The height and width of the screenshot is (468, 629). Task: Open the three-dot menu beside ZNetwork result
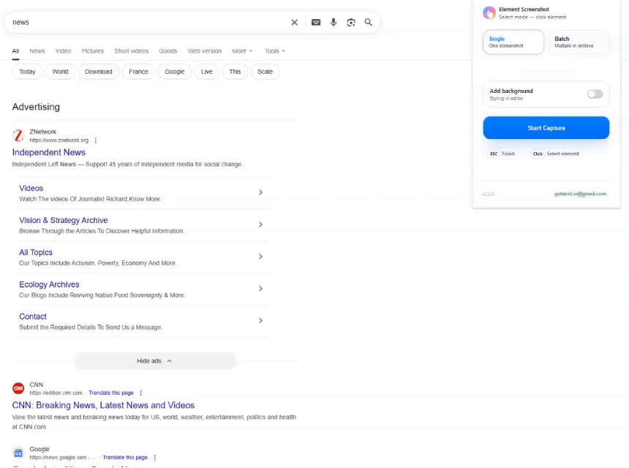(96, 140)
